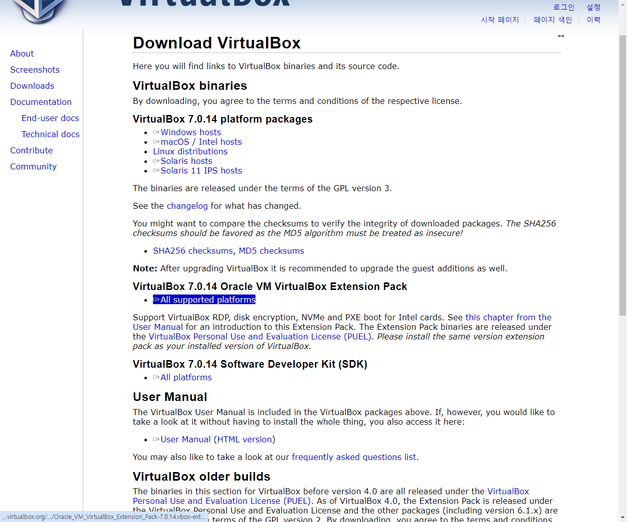Go to 시작 페이지

(x=500, y=20)
